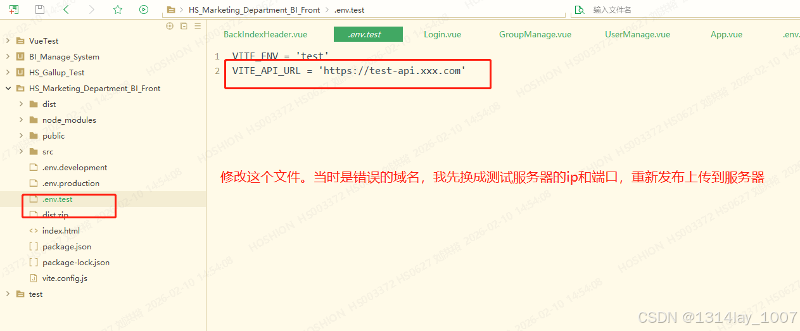Select the node_modules folder label
This screenshot has height=331, width=800.
coord(70,120)
